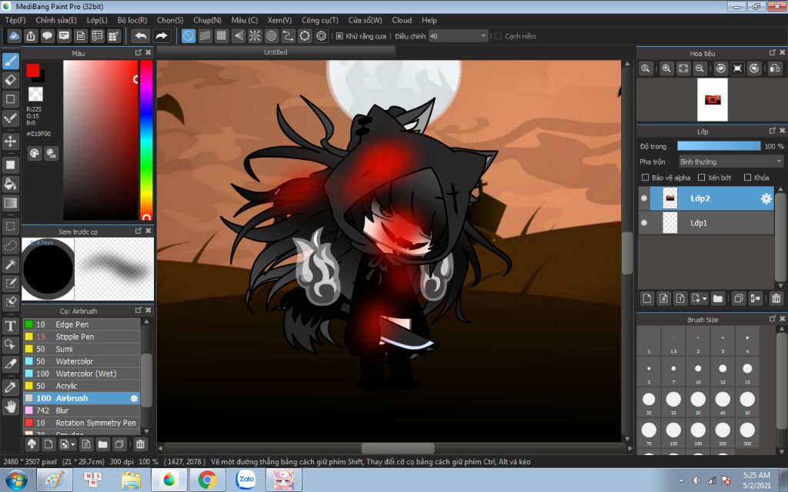
Task: Open snap settings gear in toolbar
Action: (321, 36)
